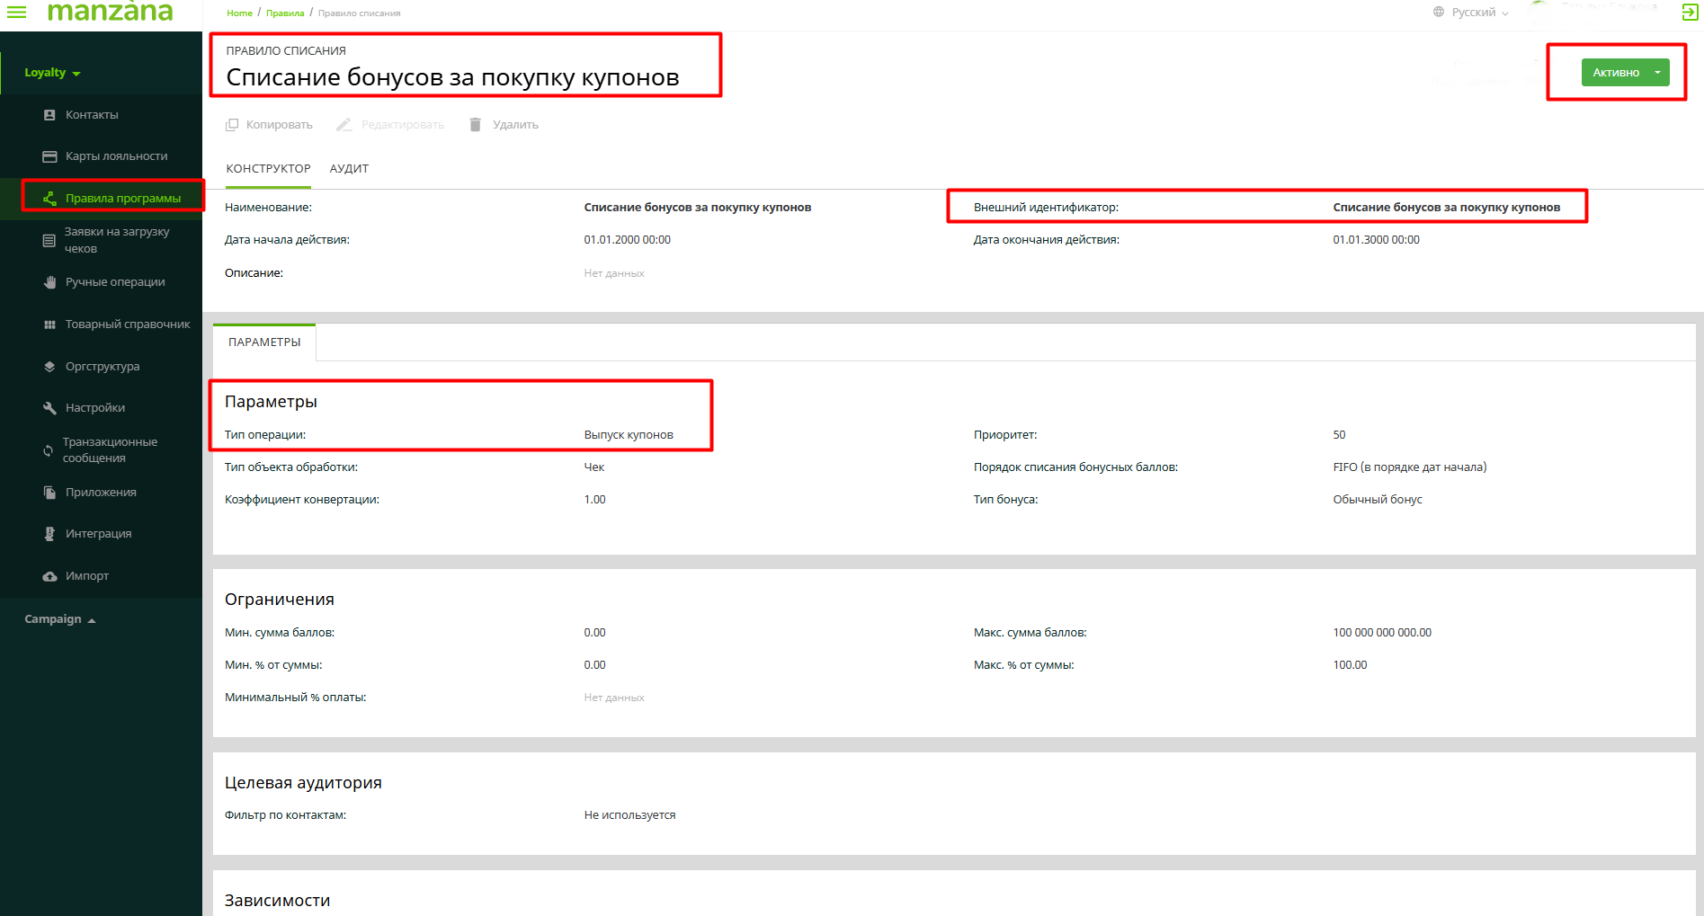Click the Импорт cloud upload icon
This screenshot has width=1704, height=916.
coord(49,576)
